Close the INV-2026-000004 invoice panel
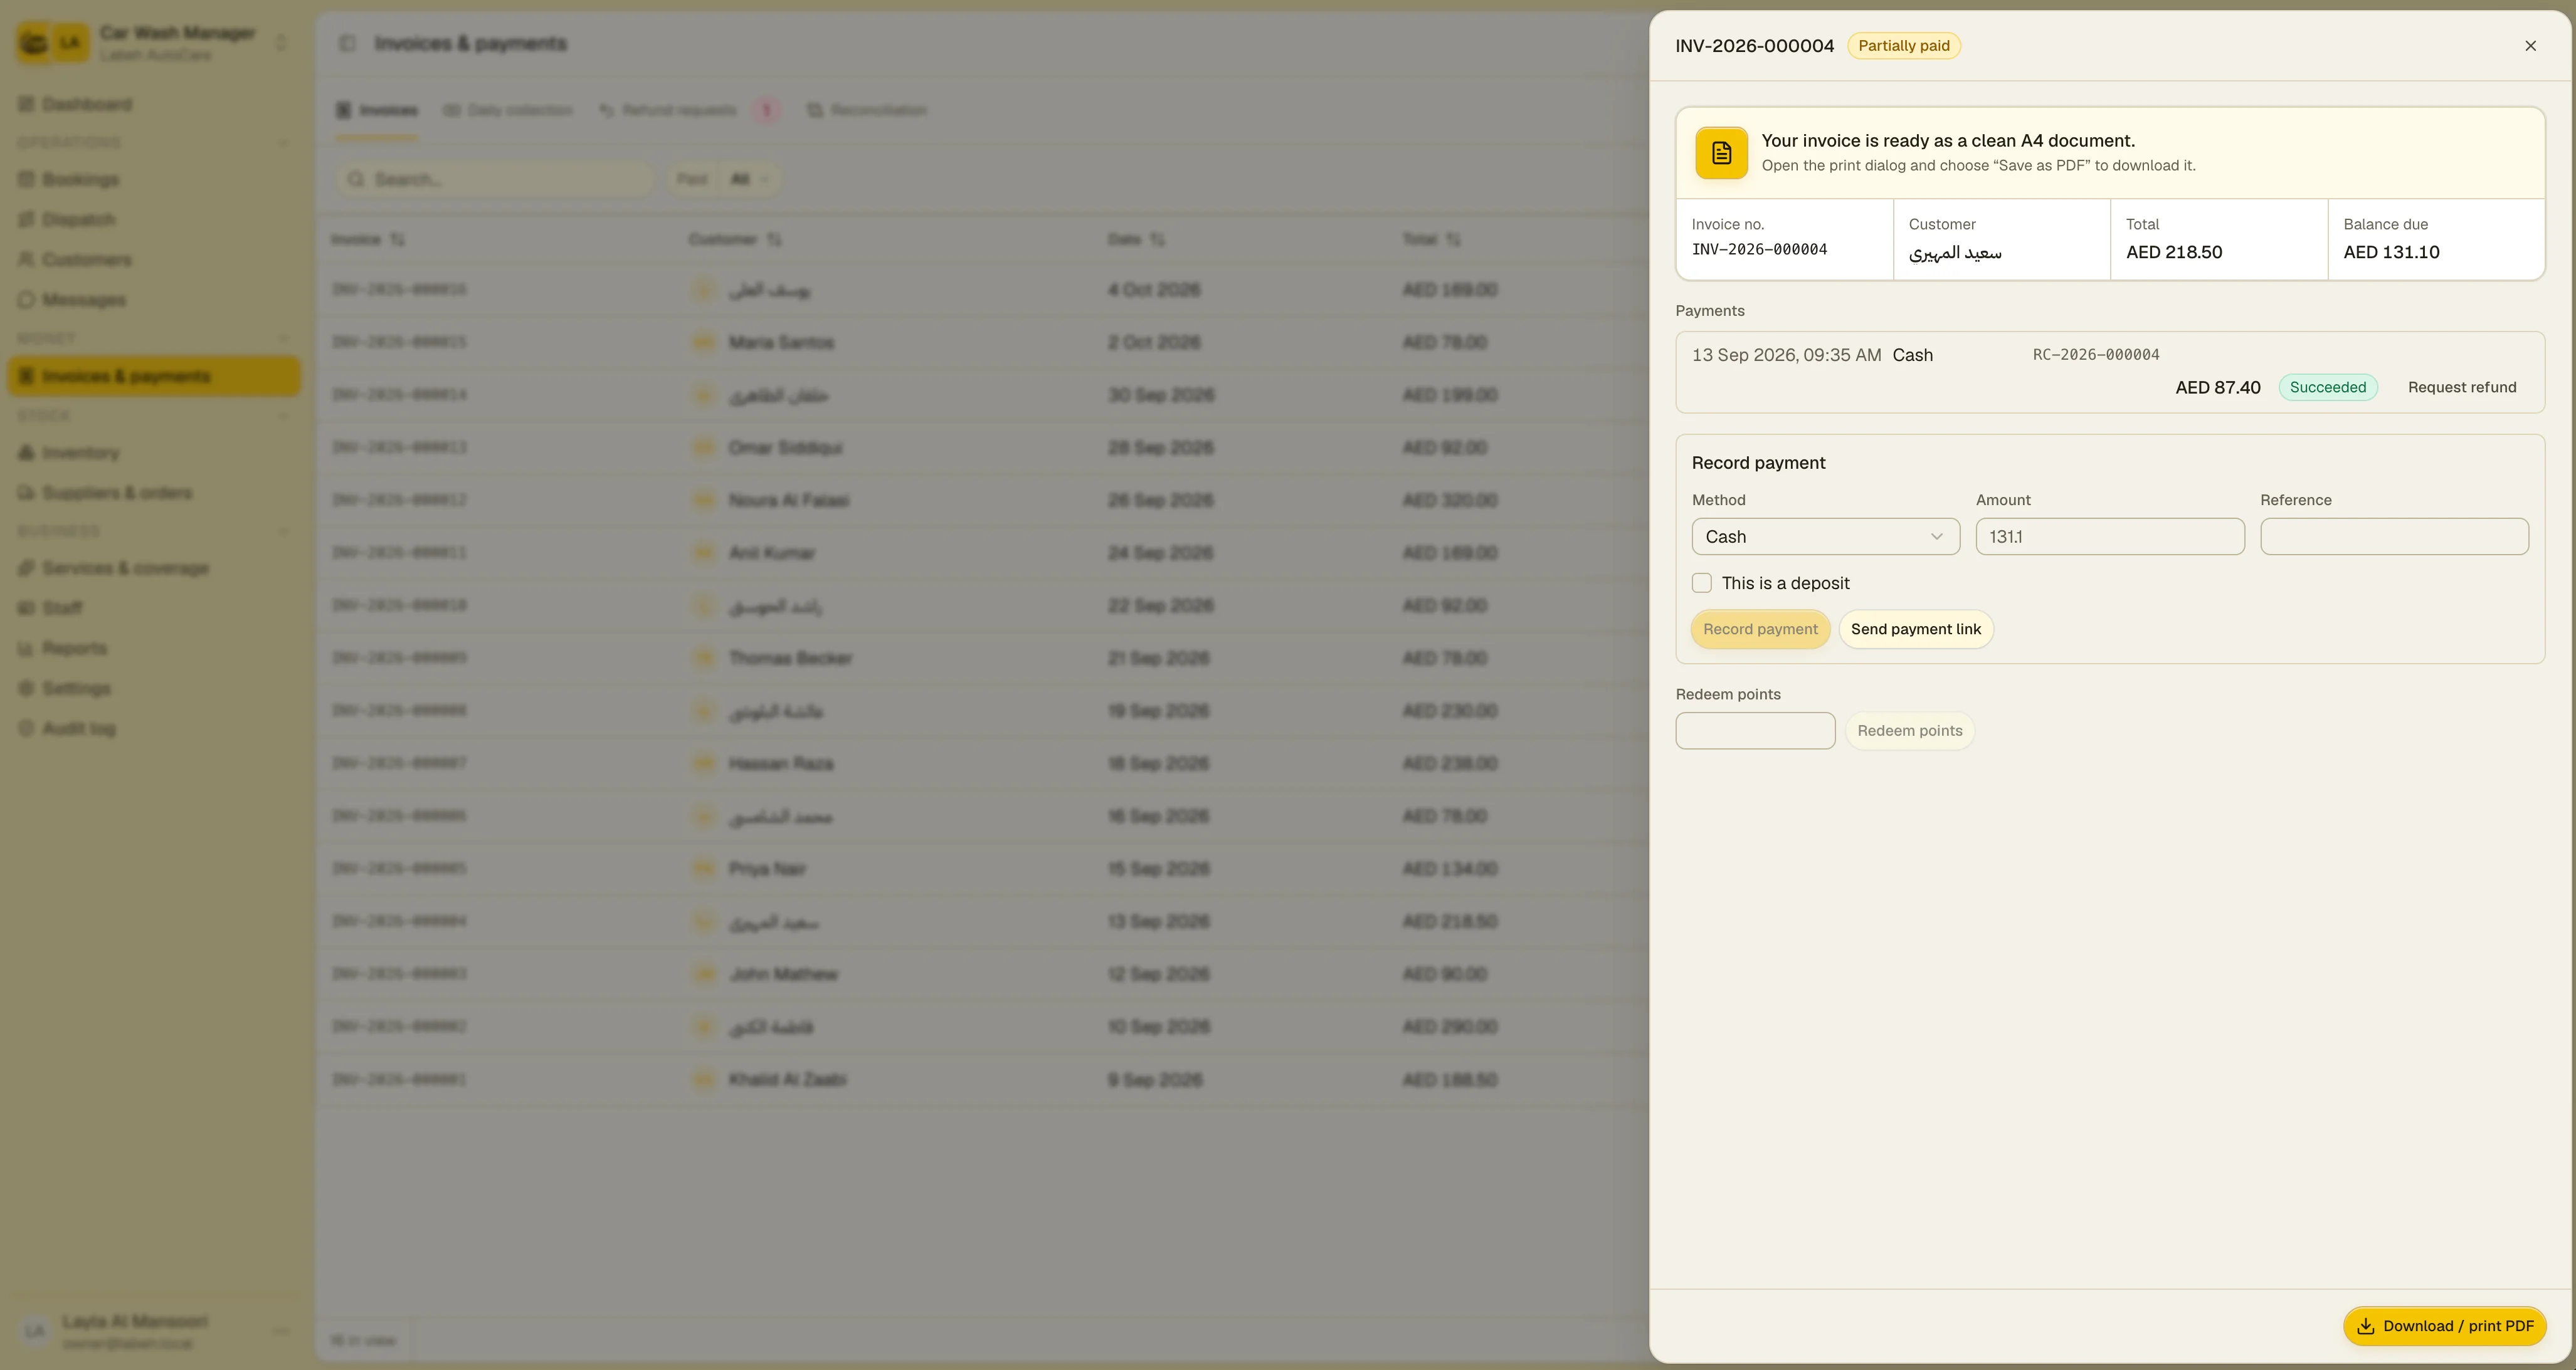2576x1370 pixels. (2530, 46)
